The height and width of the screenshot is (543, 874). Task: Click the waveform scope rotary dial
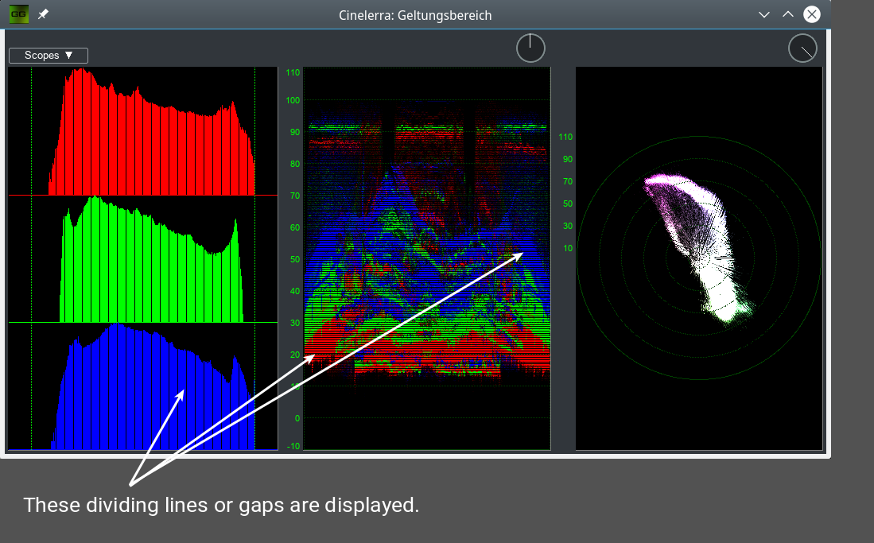(530, 48)
